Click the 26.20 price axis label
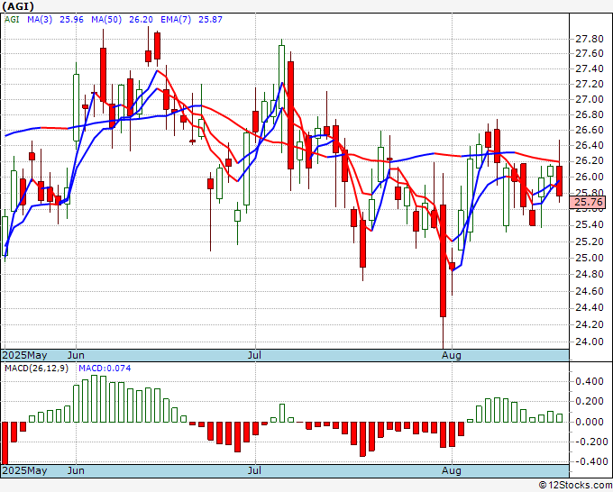 [x=590, y=161]
